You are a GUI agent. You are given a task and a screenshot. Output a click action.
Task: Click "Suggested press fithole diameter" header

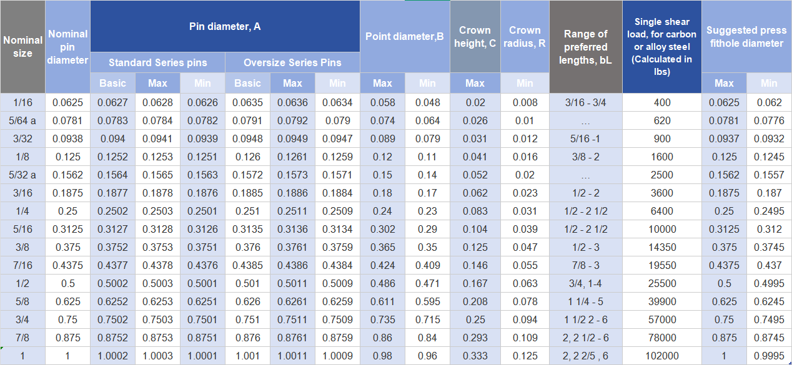[x=746, y=36]
